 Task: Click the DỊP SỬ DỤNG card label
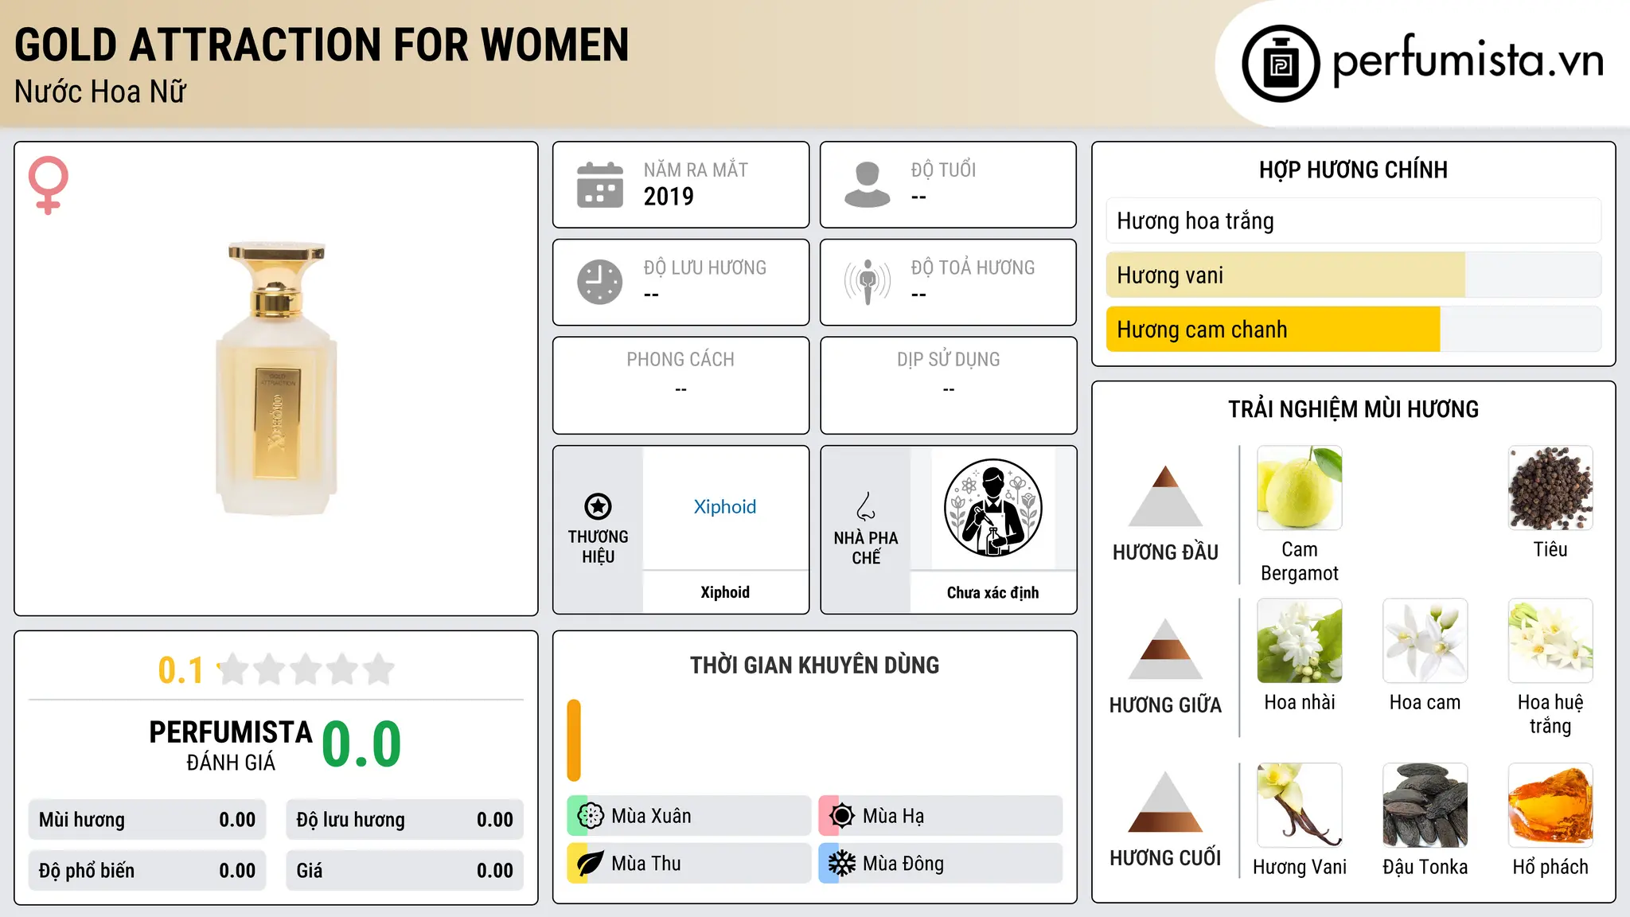948,360
